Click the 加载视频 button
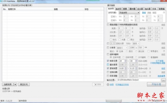 coord(8,84)
